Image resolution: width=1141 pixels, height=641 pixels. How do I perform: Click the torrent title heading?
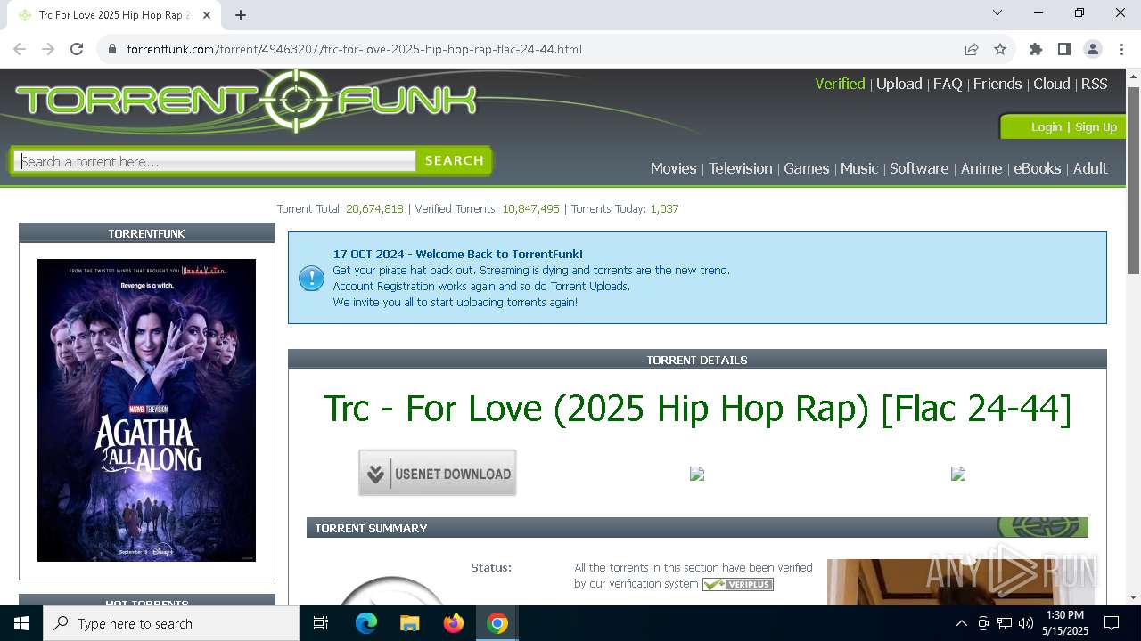coord(697,409)
